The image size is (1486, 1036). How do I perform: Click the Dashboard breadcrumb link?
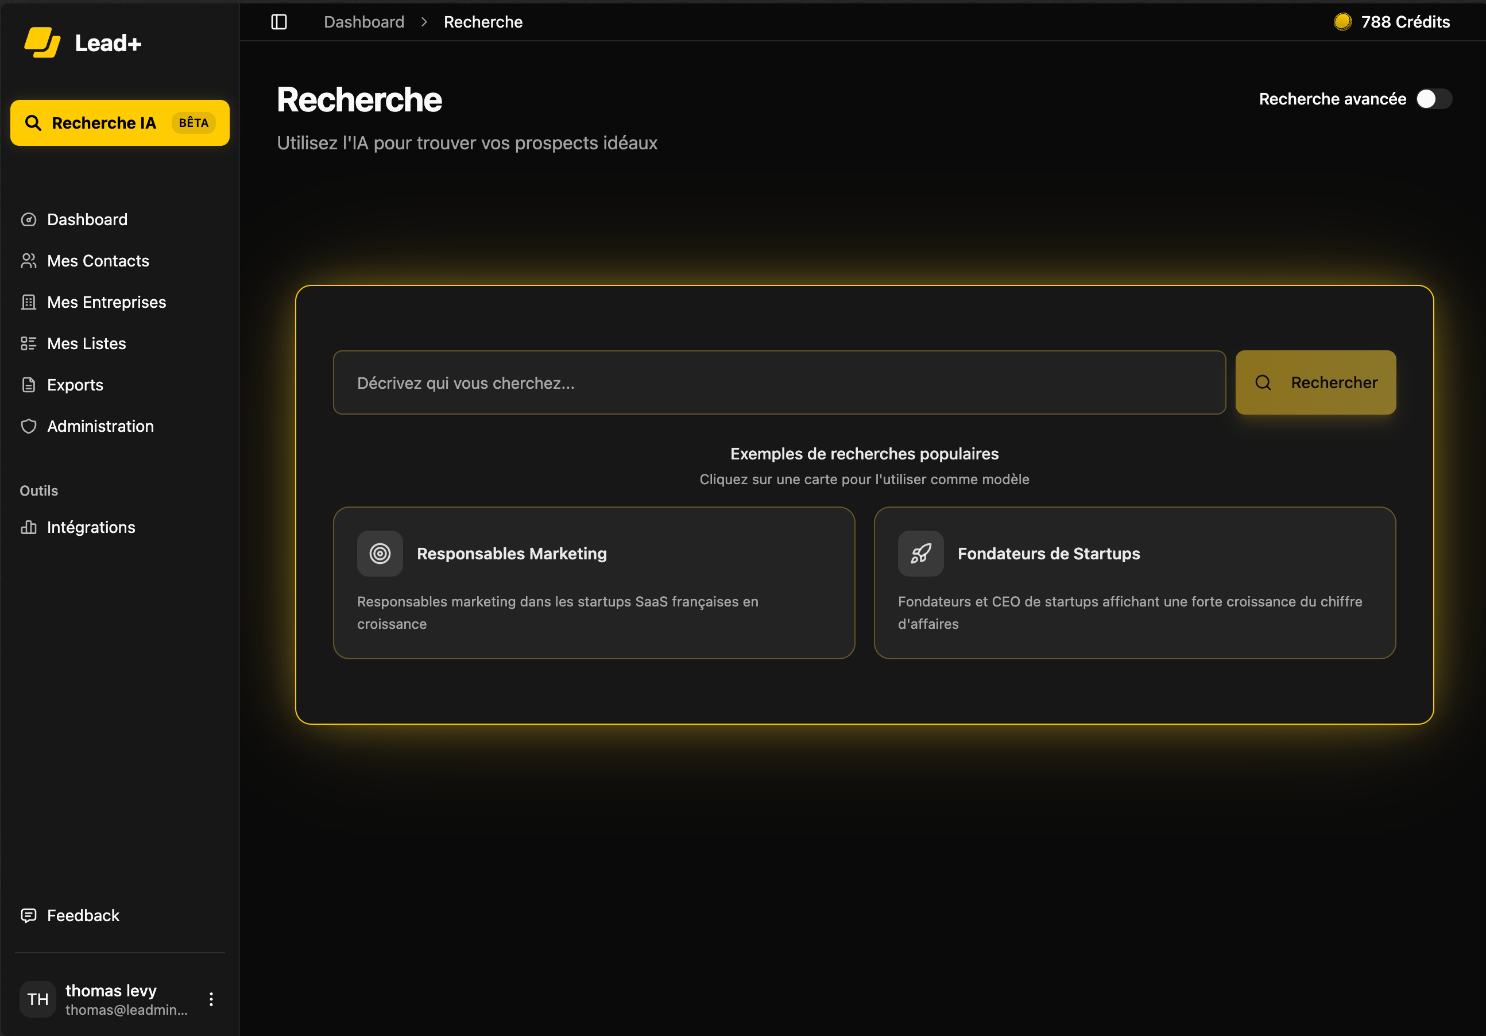point(363,22)
